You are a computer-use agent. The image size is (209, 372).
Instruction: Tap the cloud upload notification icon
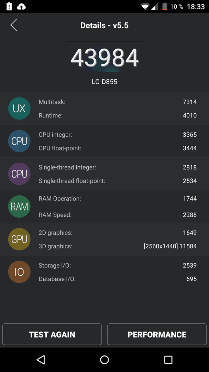coord(21,7)
